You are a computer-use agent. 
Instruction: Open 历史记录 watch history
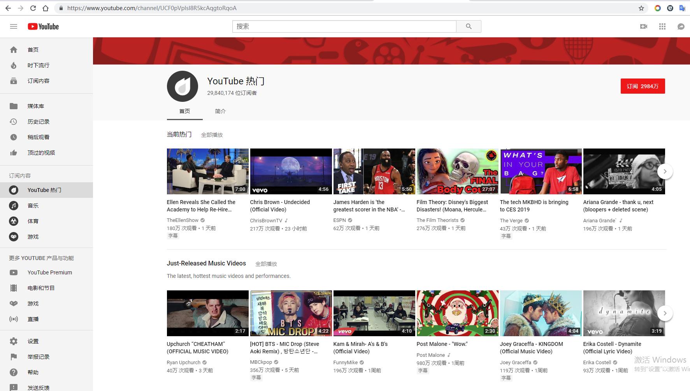pos(38,122)
